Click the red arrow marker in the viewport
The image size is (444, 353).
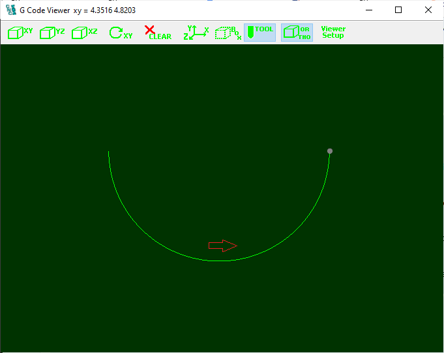222,246
